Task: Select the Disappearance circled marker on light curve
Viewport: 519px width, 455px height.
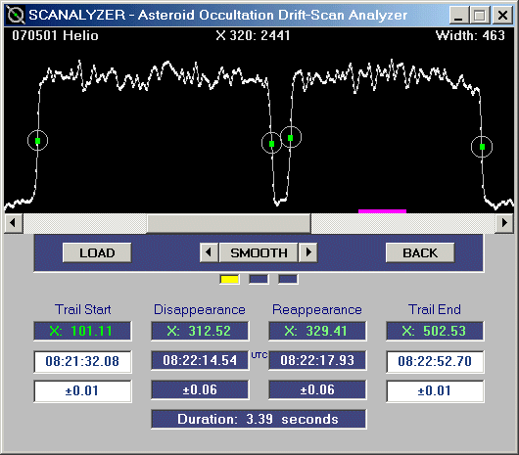Action: pos(272,144)
